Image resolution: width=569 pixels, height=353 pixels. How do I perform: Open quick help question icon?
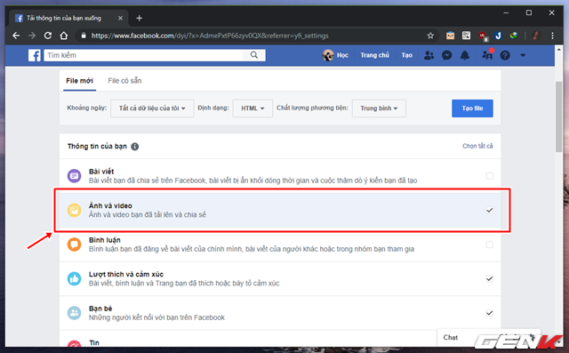point(505,55)
